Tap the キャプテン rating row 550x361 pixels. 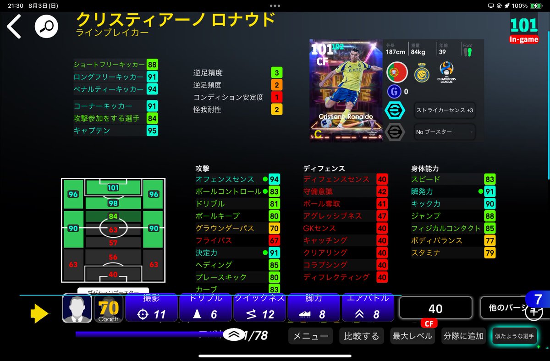[x=115, y=131]
